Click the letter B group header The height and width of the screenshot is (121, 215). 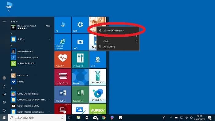click(x=12, y=70)
